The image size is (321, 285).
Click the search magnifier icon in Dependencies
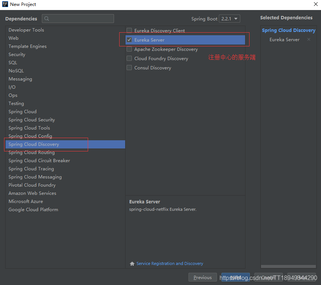47,19
